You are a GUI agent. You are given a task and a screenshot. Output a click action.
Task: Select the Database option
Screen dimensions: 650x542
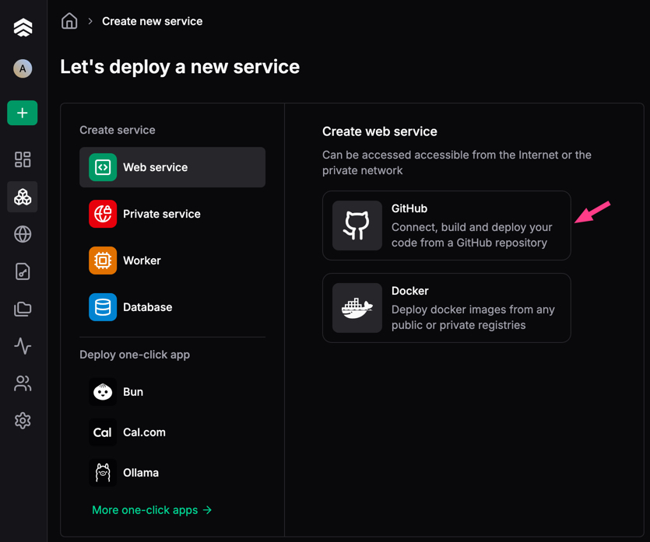click(x=173, y=307)
